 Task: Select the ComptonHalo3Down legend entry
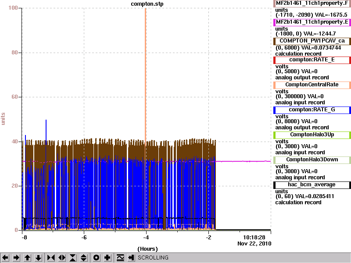point(312,160)
